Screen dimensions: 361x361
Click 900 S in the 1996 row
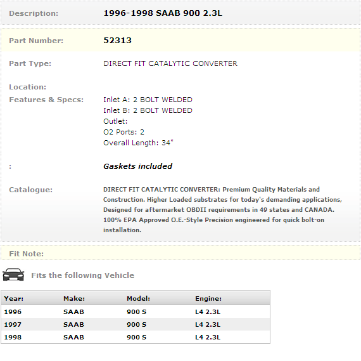(x=137, y=312)
